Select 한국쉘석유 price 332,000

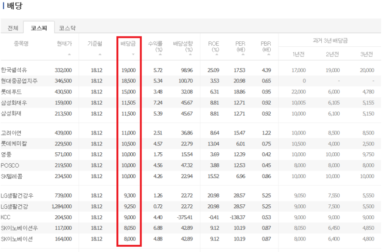(x=63, y=70)
